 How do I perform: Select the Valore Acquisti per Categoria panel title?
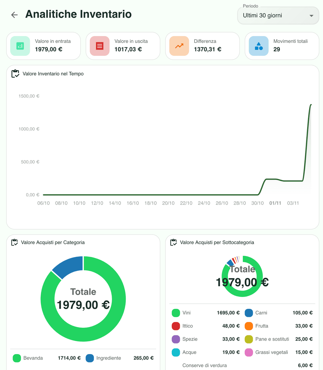(x=53, y=242)
